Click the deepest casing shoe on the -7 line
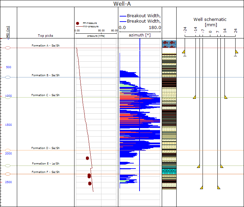Viewport: 244px width, 207px height. [202, 187]
